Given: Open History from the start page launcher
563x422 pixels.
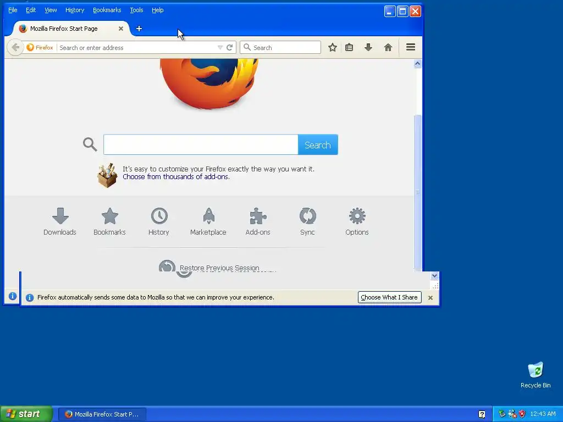Looking at the screenshot, I should tap(159, 221).
